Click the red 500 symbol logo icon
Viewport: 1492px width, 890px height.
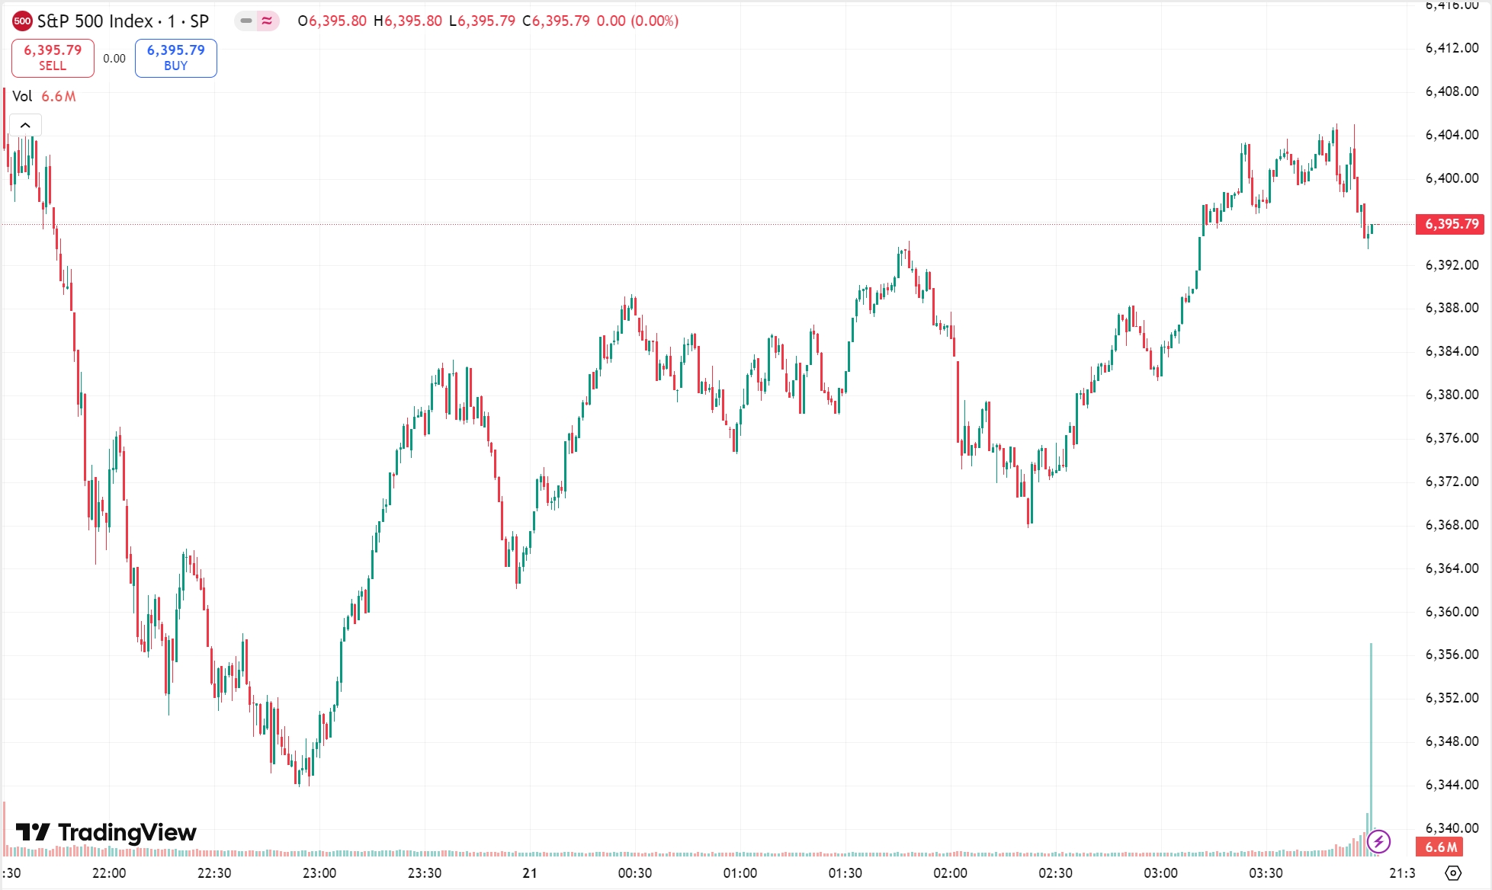[22, 21]
